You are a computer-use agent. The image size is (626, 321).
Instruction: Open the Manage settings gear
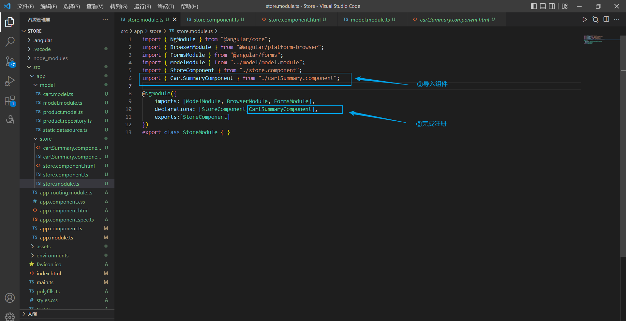point(10,316)
